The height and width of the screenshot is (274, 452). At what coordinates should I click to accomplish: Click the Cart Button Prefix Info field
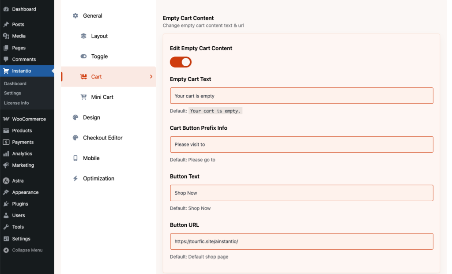(x=301, y=144)
